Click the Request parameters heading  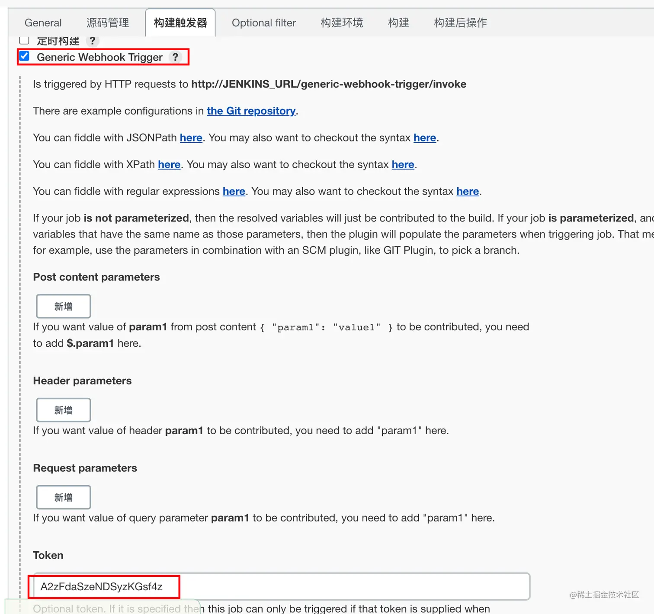coord(85,468)
